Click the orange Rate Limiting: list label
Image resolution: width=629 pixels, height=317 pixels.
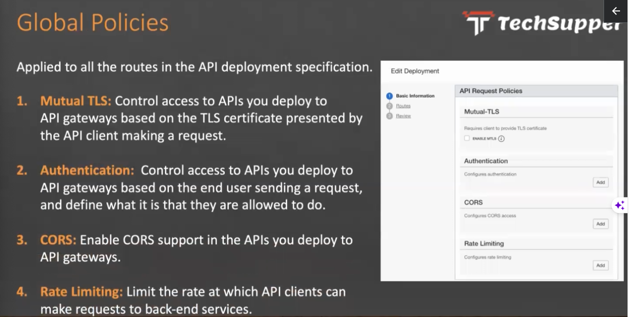[x=81, y=292]
